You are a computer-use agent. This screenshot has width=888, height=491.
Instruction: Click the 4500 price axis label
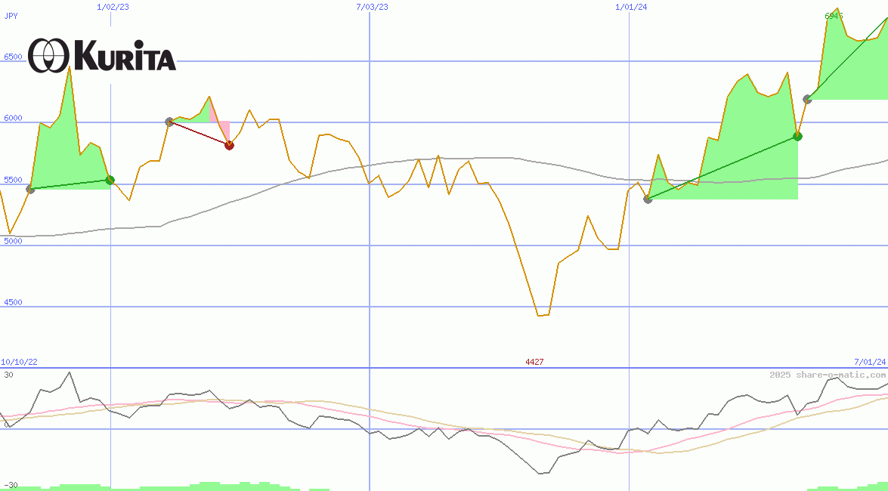[x=13, y=302]
